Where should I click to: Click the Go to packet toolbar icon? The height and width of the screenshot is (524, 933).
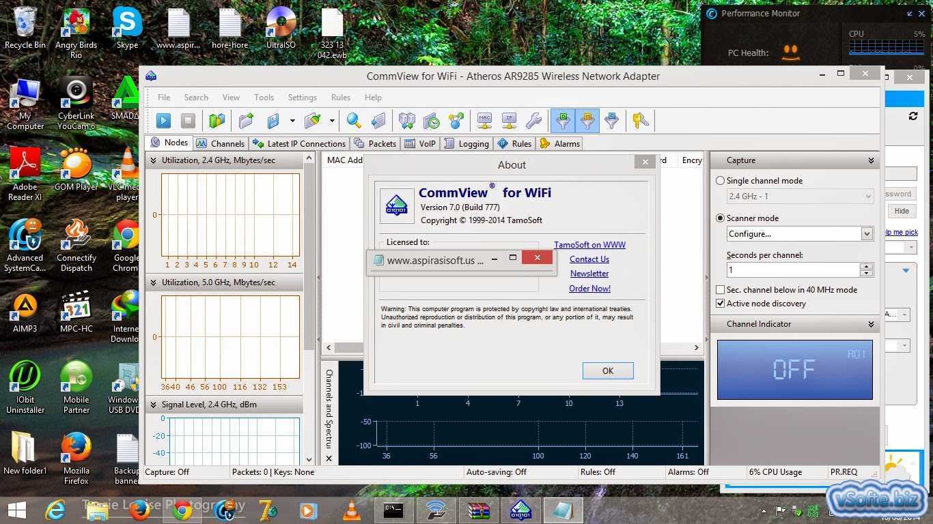pos(378,121)
